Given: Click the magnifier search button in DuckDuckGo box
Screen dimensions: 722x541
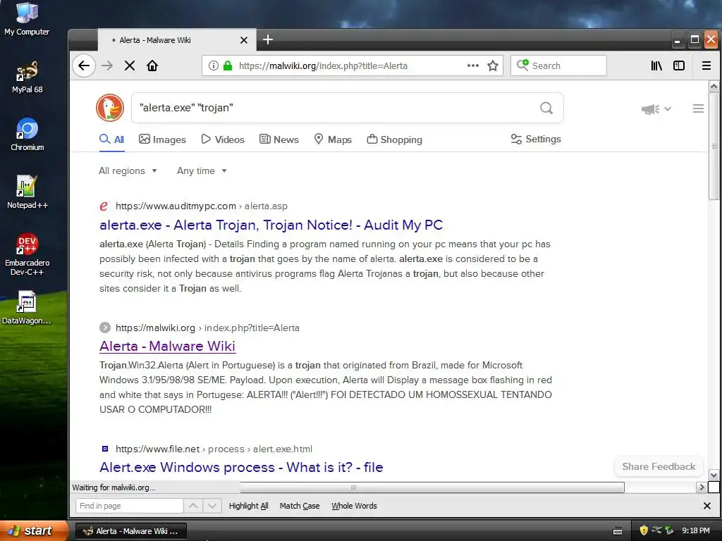Looking at the screenshot, I should 546,108.
